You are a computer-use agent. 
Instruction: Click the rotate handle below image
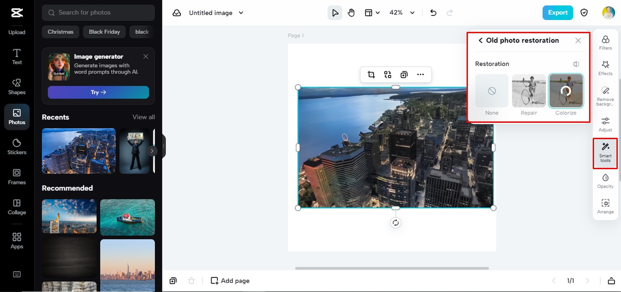click(396, 223)
